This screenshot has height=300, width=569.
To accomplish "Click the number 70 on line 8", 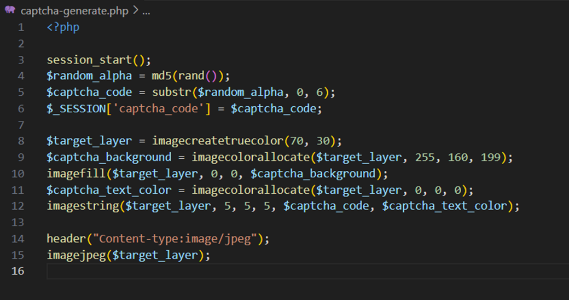I will 297,141.
